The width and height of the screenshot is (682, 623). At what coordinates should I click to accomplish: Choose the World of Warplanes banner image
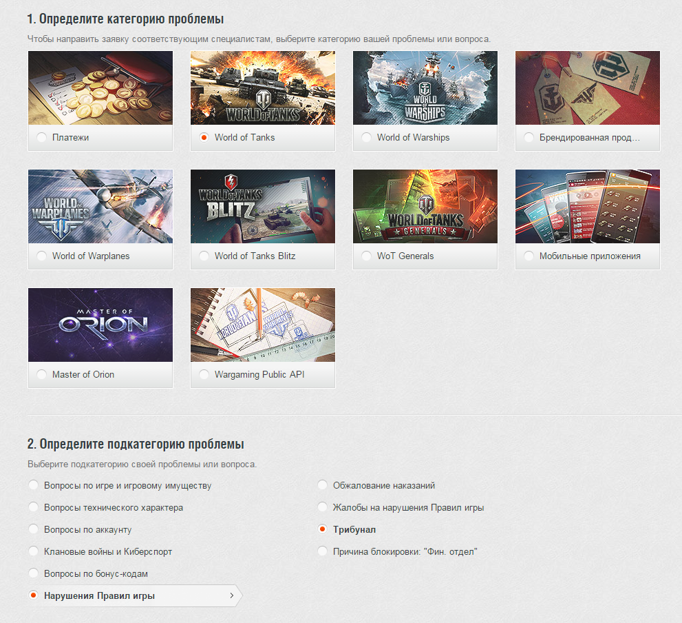point(100,207)
